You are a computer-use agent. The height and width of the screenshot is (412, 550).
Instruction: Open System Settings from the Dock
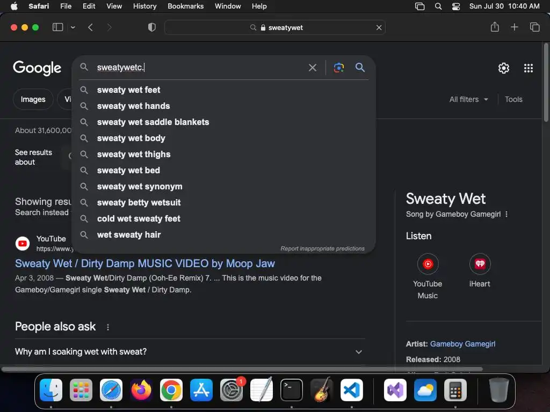pos(231,390)
